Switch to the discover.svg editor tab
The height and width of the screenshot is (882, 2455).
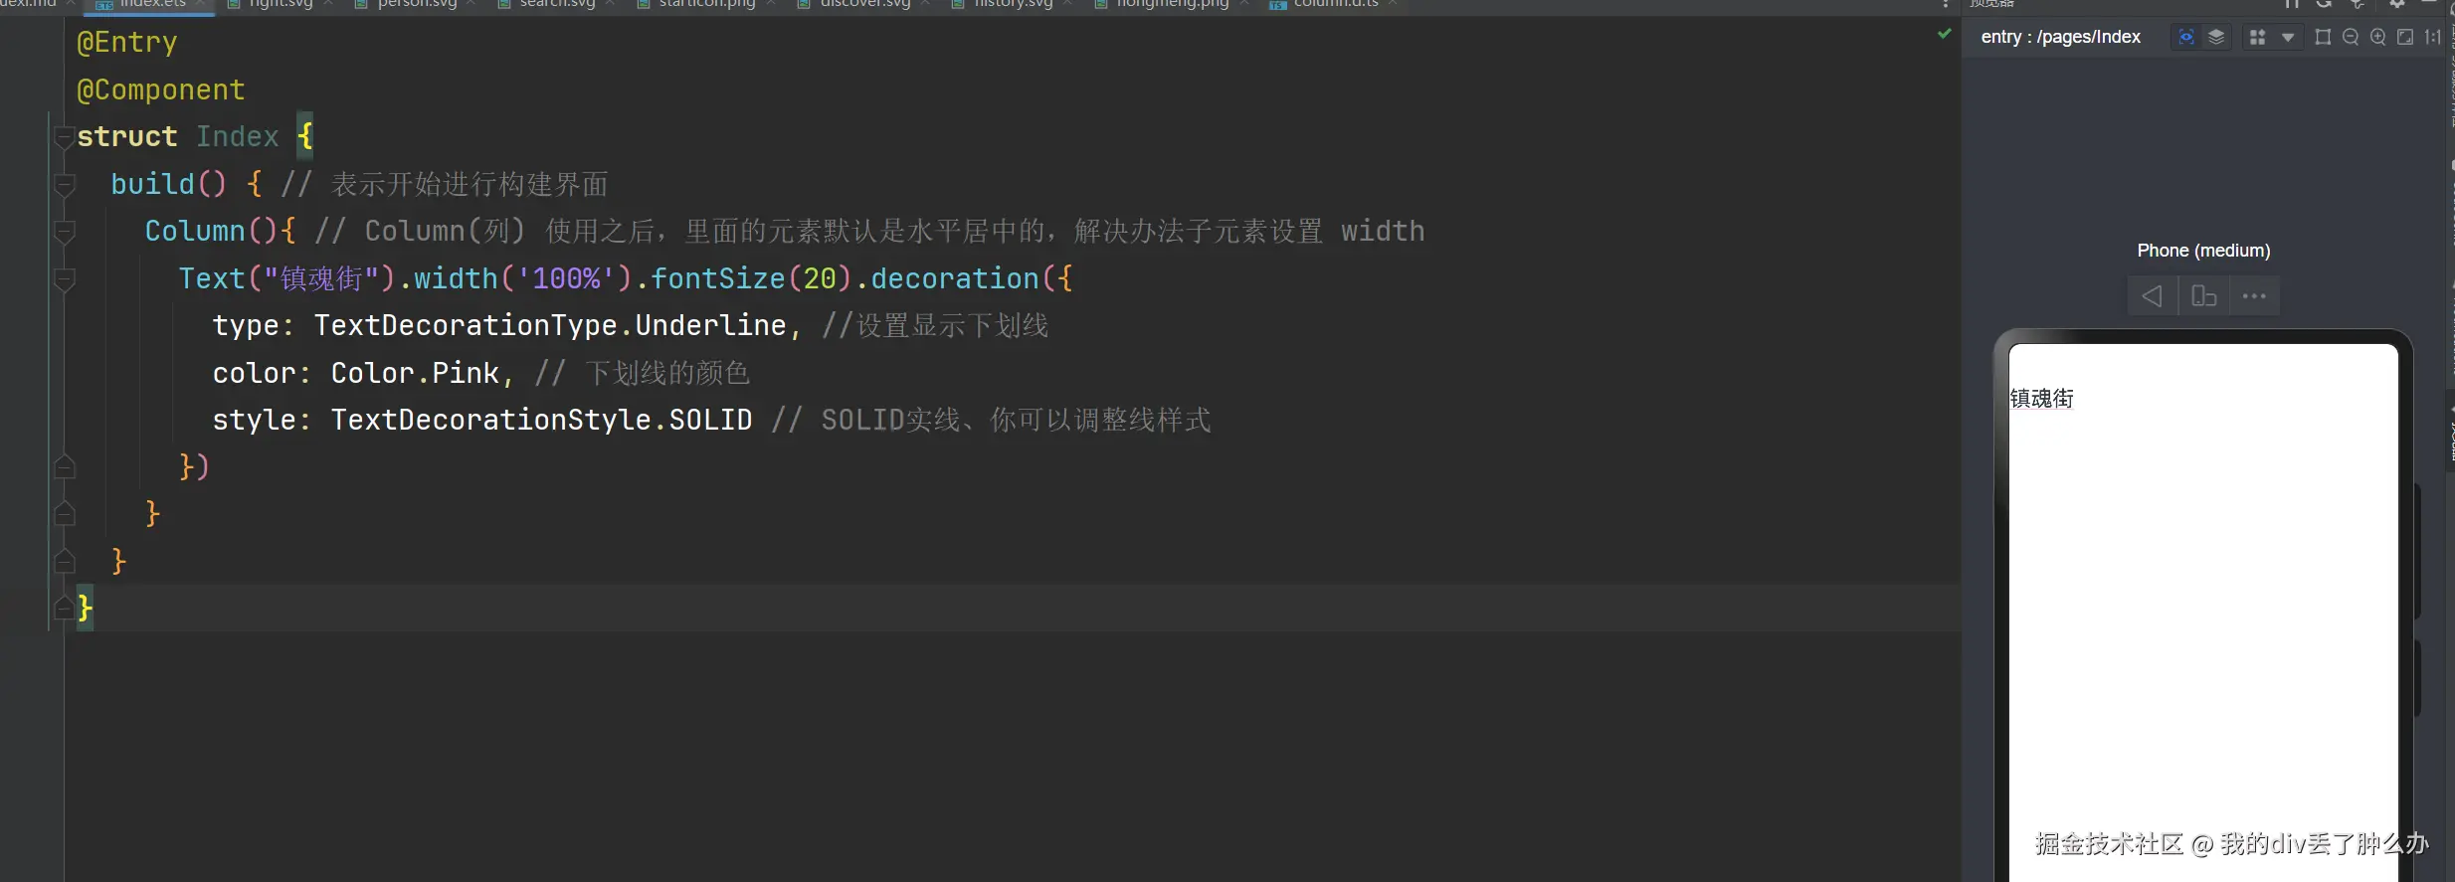tap(865, 4)
